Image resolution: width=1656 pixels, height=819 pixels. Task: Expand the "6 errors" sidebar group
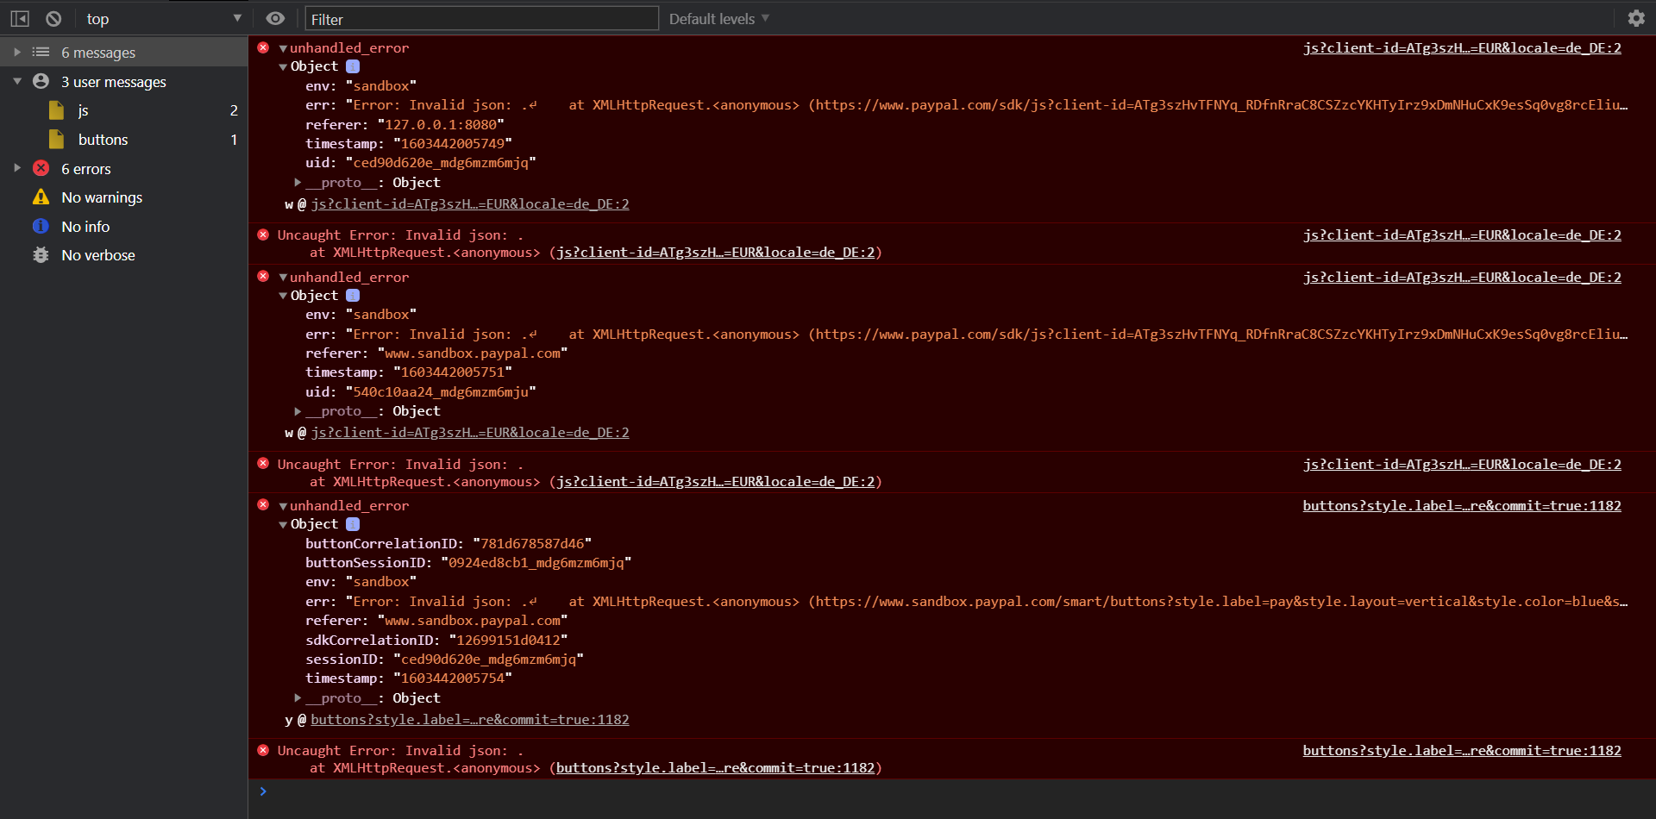(x=17, y=169)
